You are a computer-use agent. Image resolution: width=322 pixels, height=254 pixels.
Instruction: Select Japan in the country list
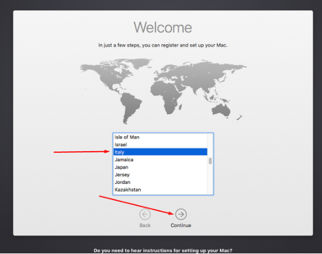click(160, 167)
